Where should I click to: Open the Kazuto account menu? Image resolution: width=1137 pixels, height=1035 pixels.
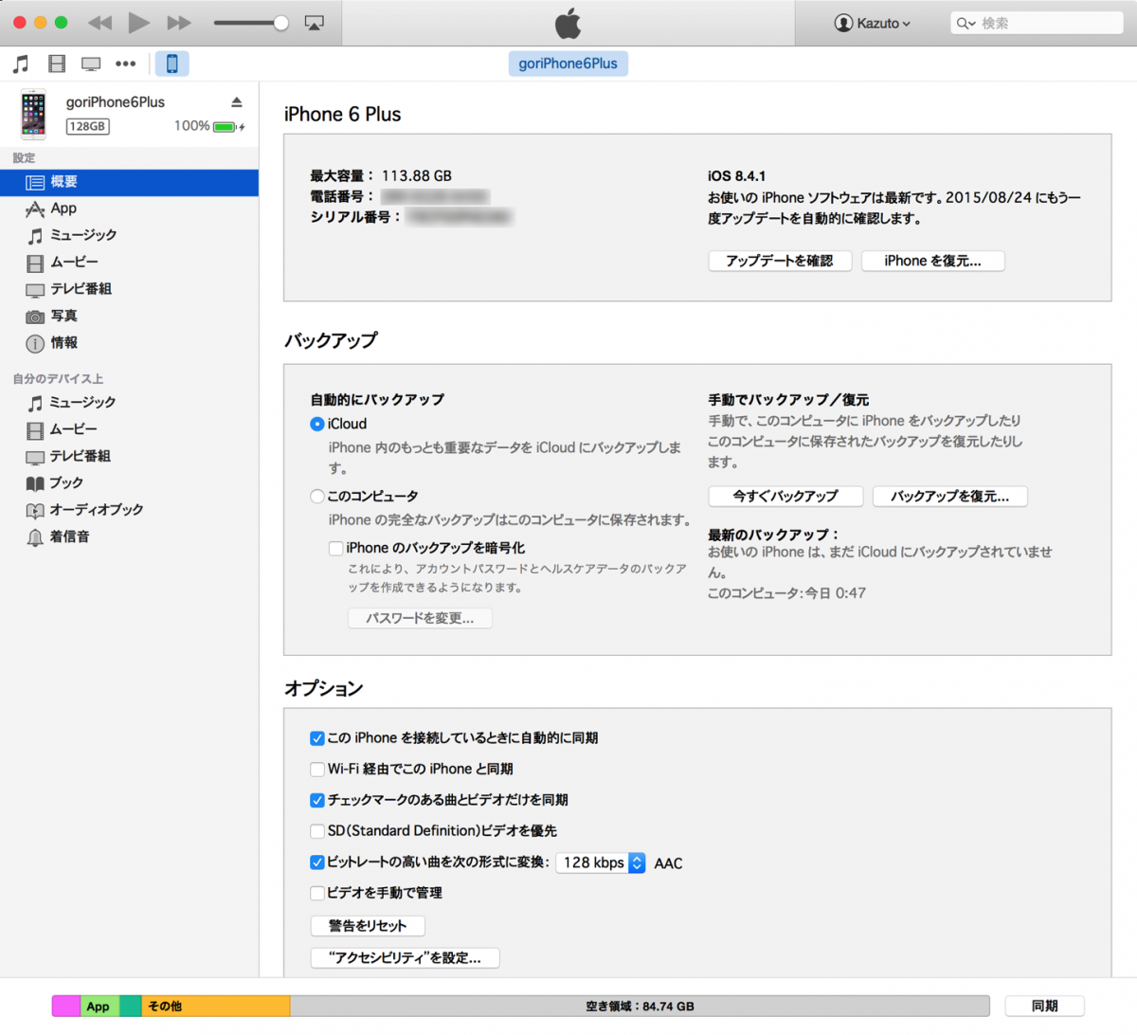[872, 23]
